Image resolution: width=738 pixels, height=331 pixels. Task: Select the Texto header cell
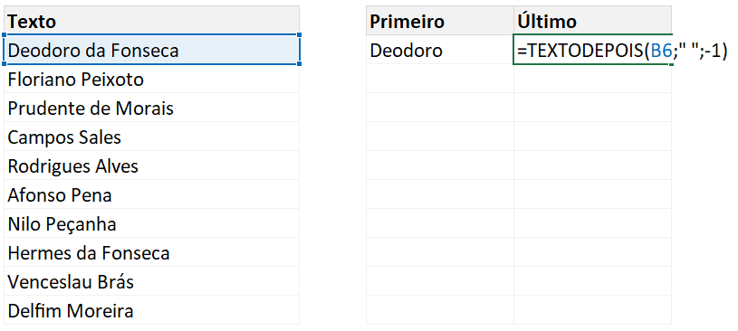[x=151, y=20]
